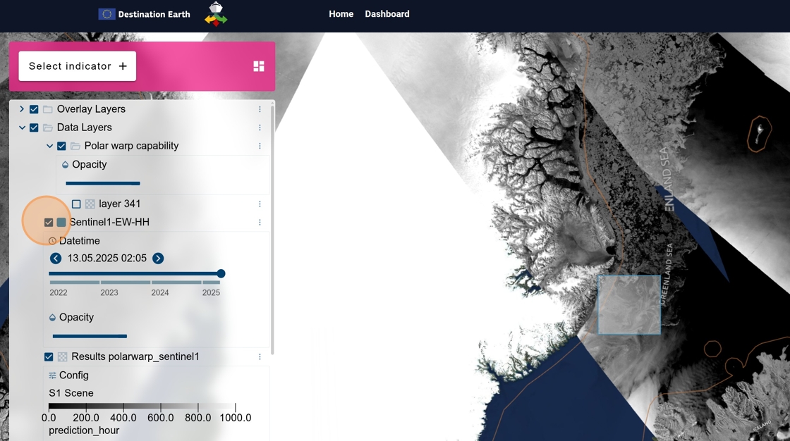This screenshot has width=790, height=441.
Task: Click the Destination Earth EU flag logo
Action: 107,14
